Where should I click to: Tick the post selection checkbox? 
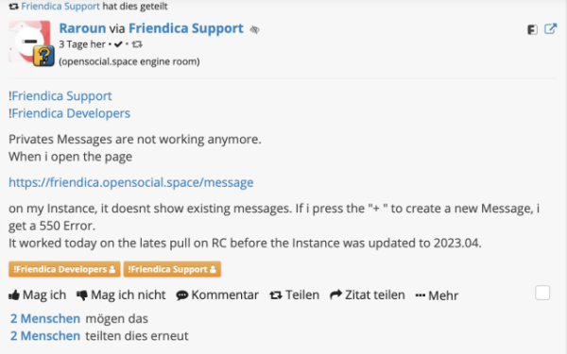point(542,293)
